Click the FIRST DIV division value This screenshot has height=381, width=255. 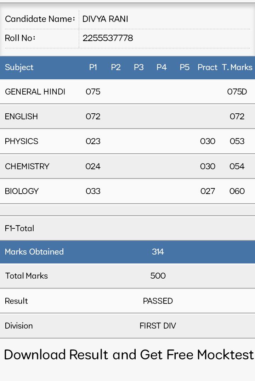tap(158, 326)
